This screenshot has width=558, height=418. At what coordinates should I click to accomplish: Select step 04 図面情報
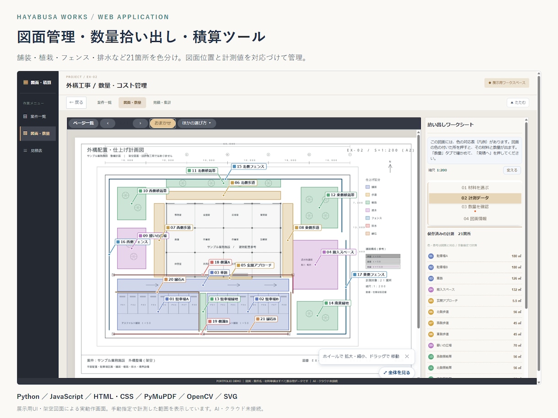[x=475, y=218]
